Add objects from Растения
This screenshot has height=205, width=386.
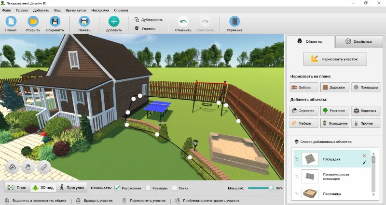click(334, 111)
